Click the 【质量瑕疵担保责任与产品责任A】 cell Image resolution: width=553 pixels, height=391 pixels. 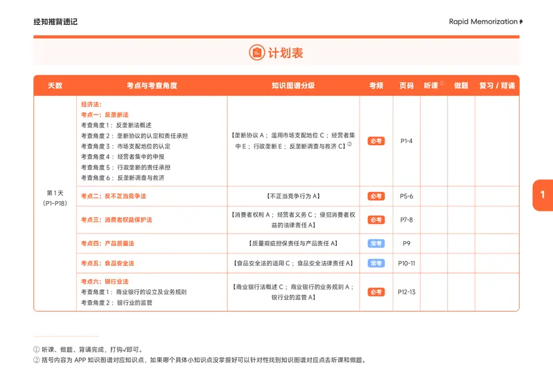point(293,243)
